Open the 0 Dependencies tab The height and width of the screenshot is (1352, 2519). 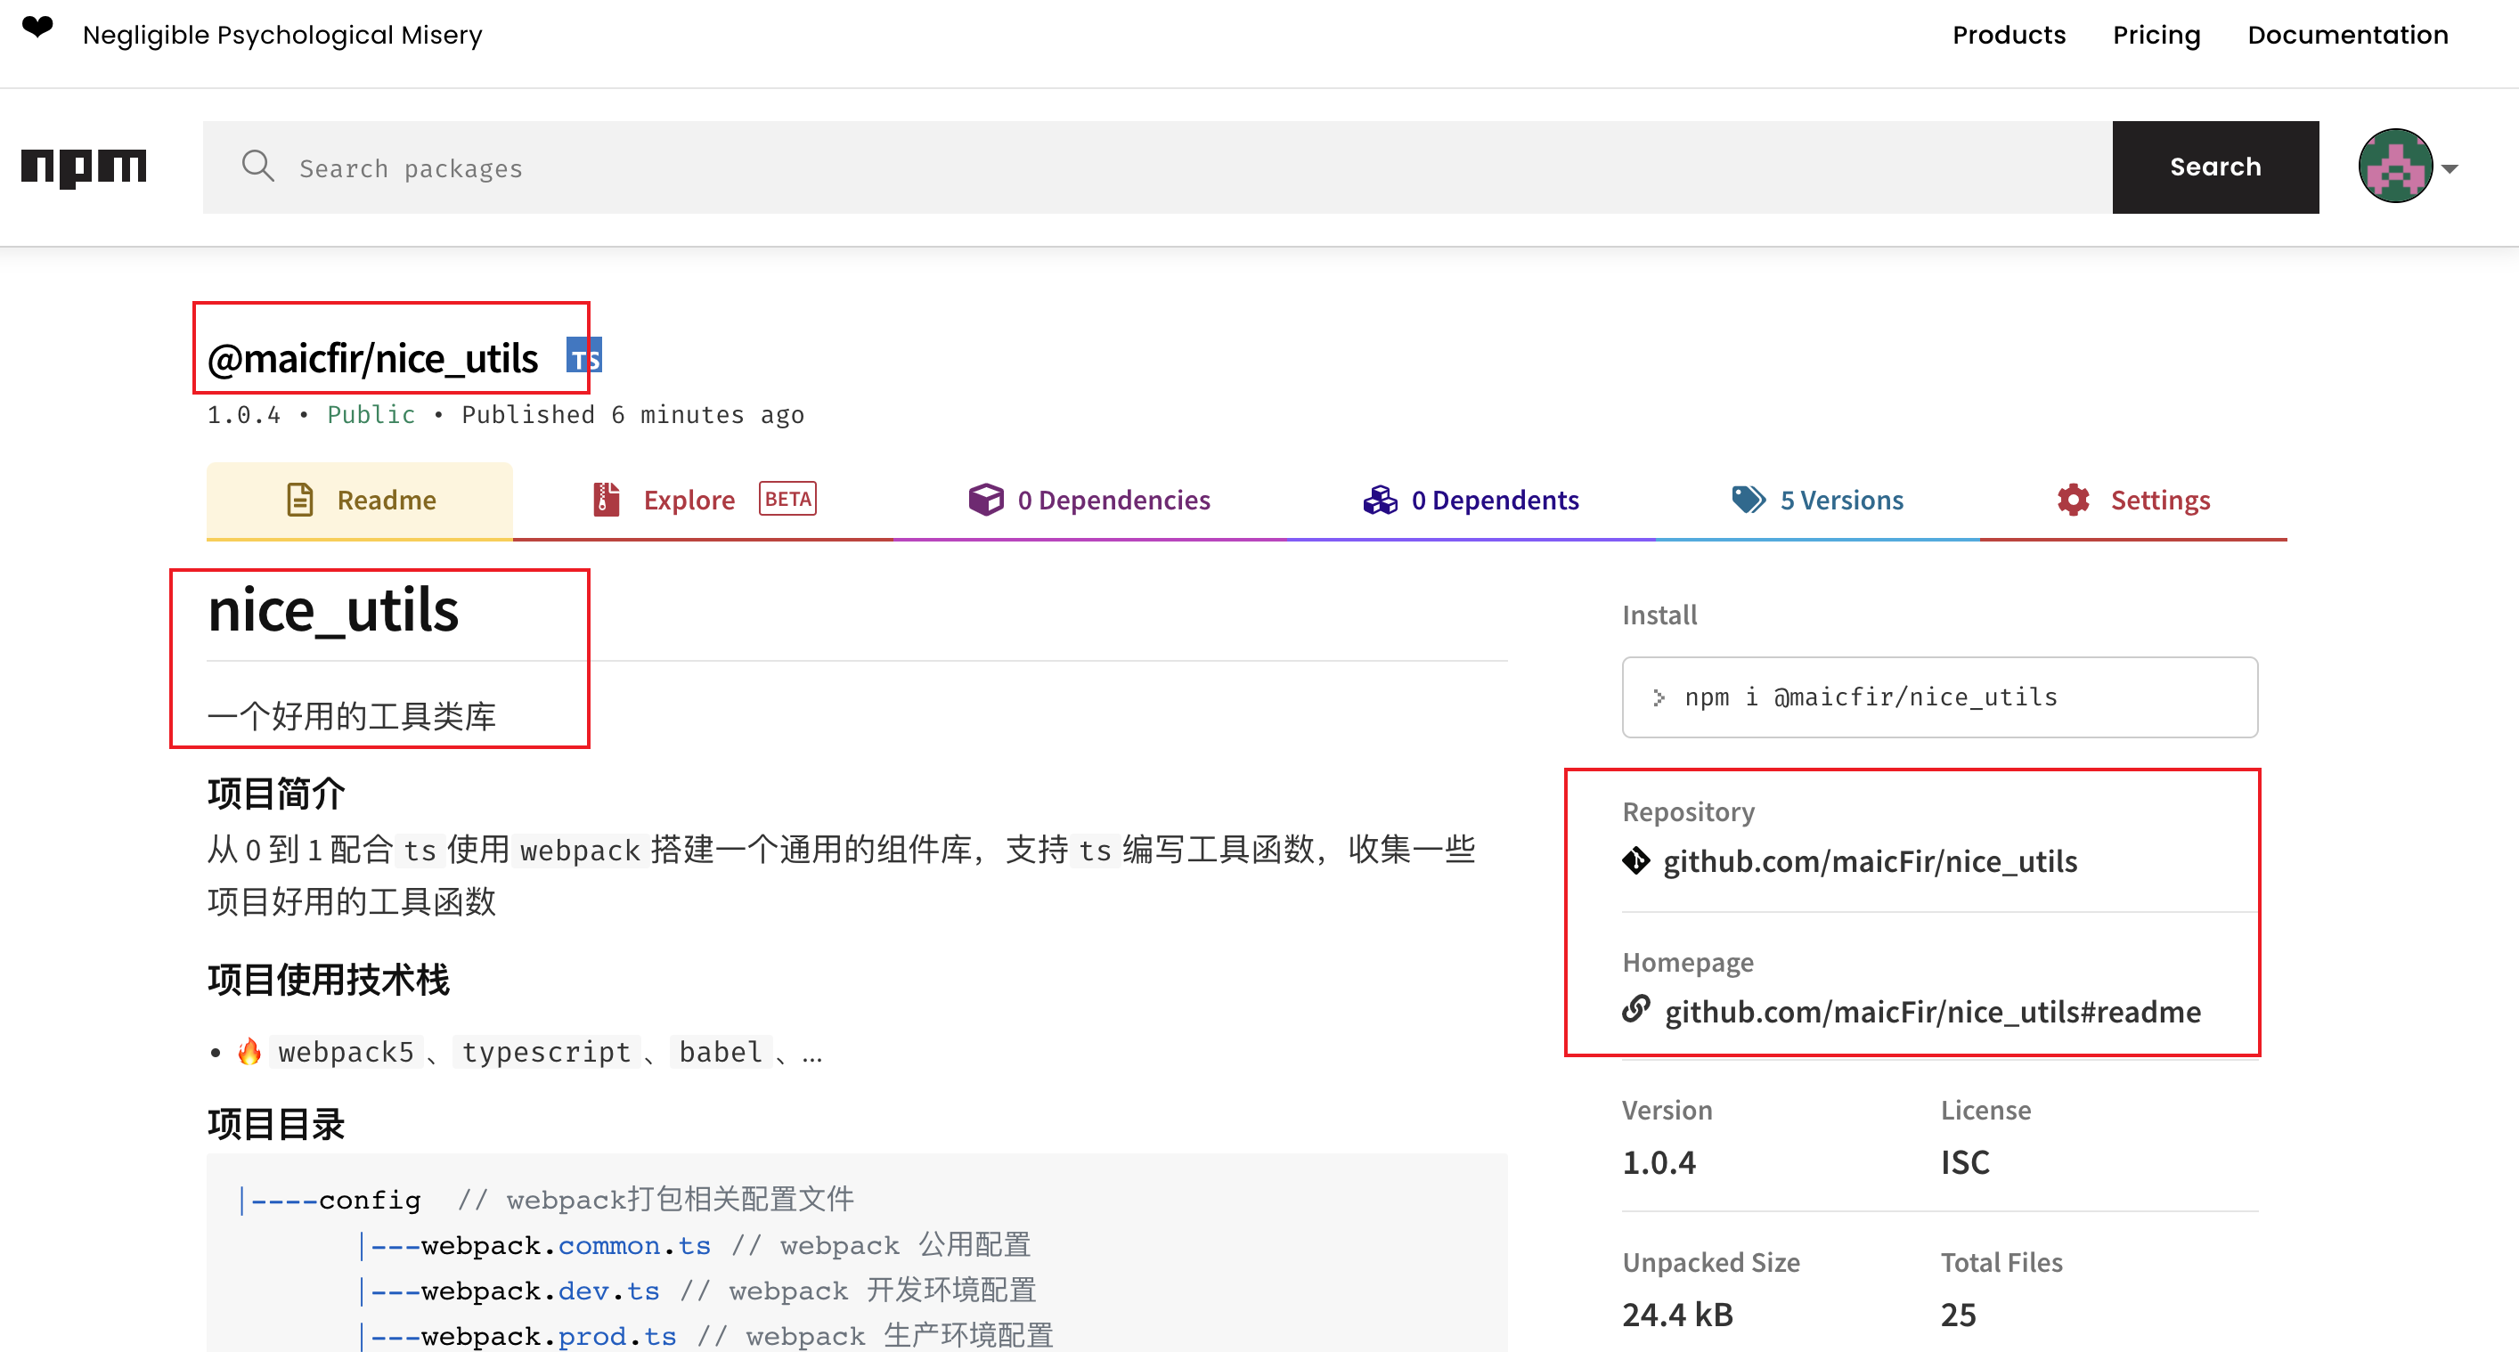[x=1088, y=500]
